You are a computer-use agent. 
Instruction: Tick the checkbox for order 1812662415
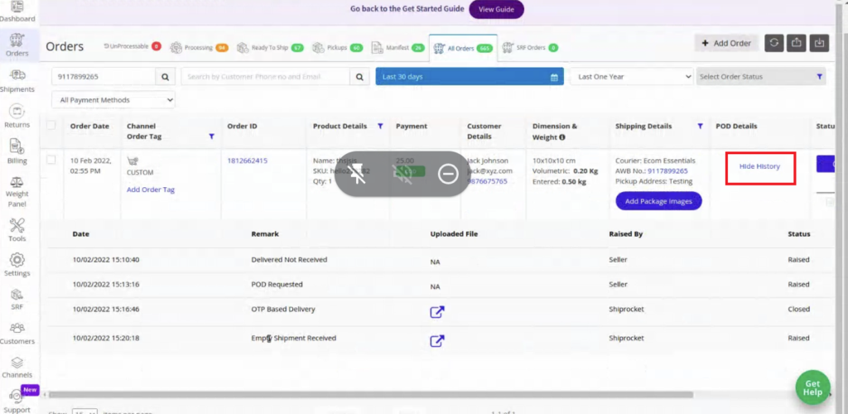51,160
